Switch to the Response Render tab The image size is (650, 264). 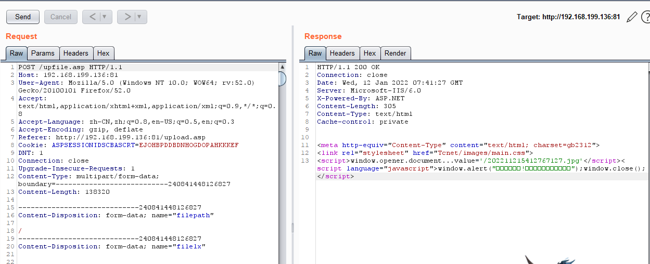pyautogui.click(x=396, y=53)
